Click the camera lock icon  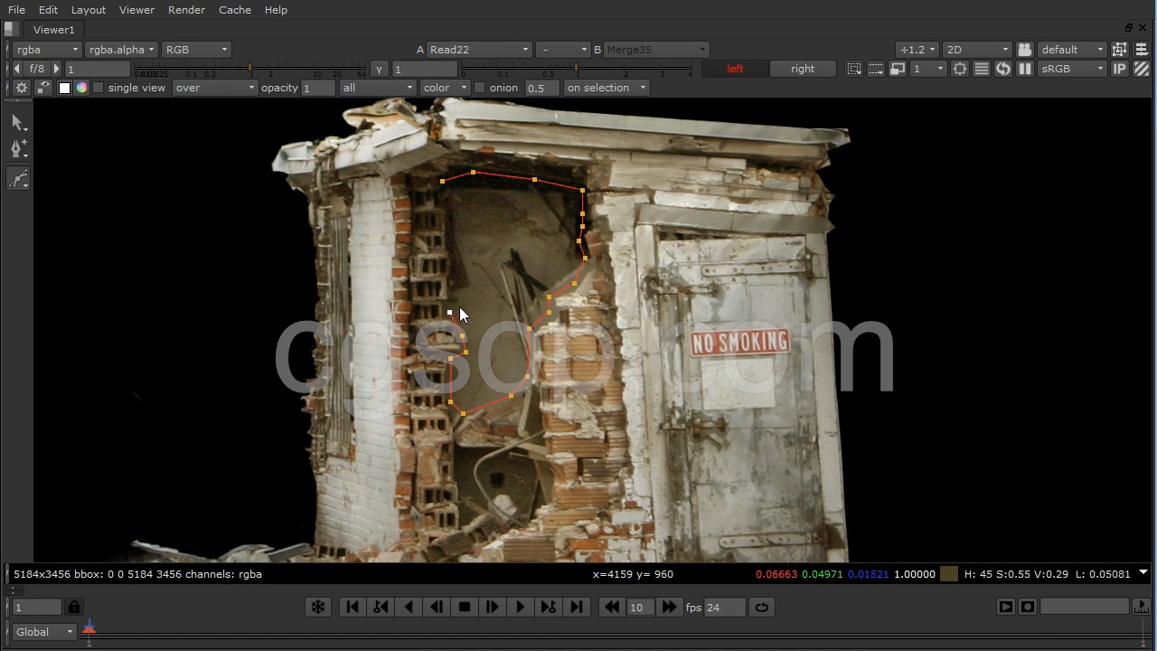(x=1024, y=50)
